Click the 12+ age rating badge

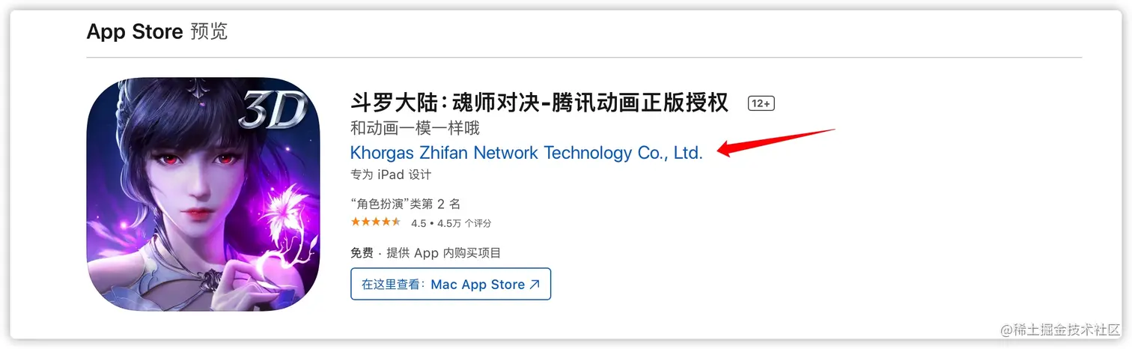click(x=761, y=103)
